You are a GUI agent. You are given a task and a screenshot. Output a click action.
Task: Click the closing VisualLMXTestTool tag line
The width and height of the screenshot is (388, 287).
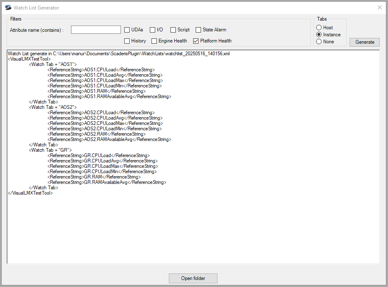[x=30, y=193]
